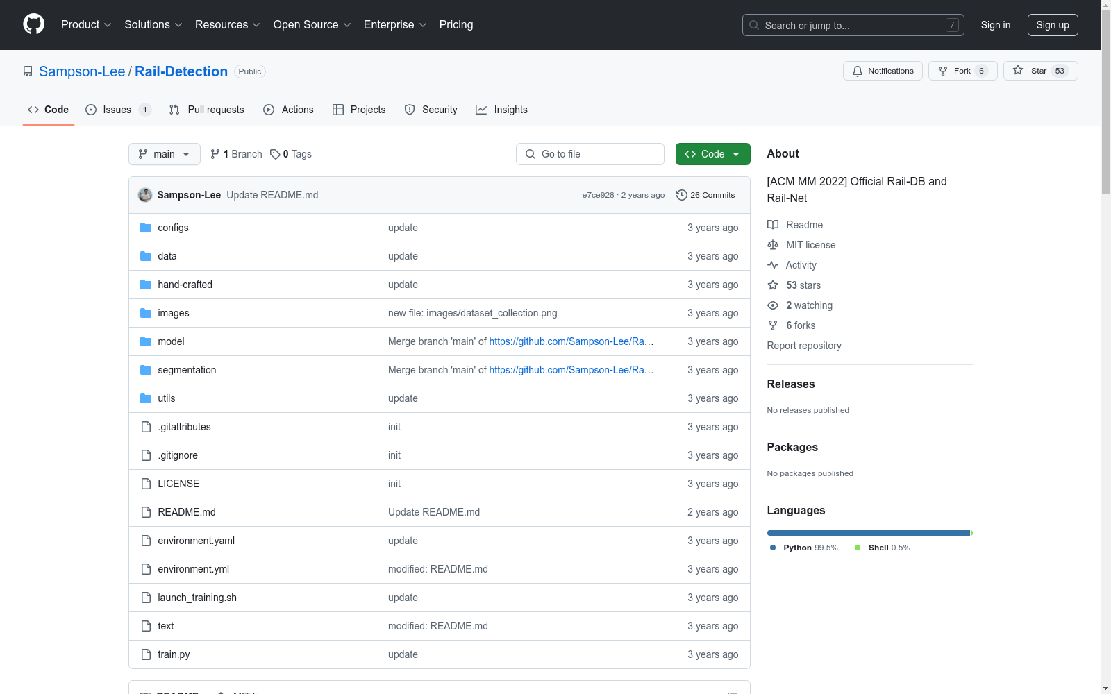Image resolution: width=1111 pixels, height=694 pixels.
Task: Expand the Resources menu
Action: [228, 25]
